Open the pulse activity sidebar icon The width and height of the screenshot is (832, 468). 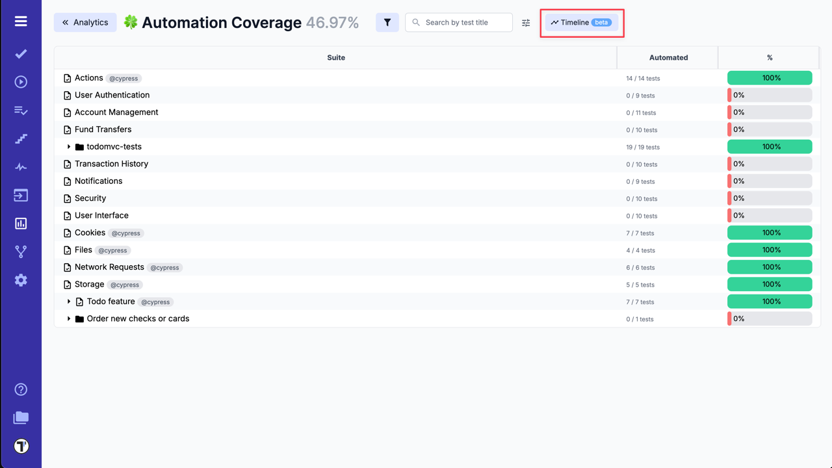tap(21, 167)
